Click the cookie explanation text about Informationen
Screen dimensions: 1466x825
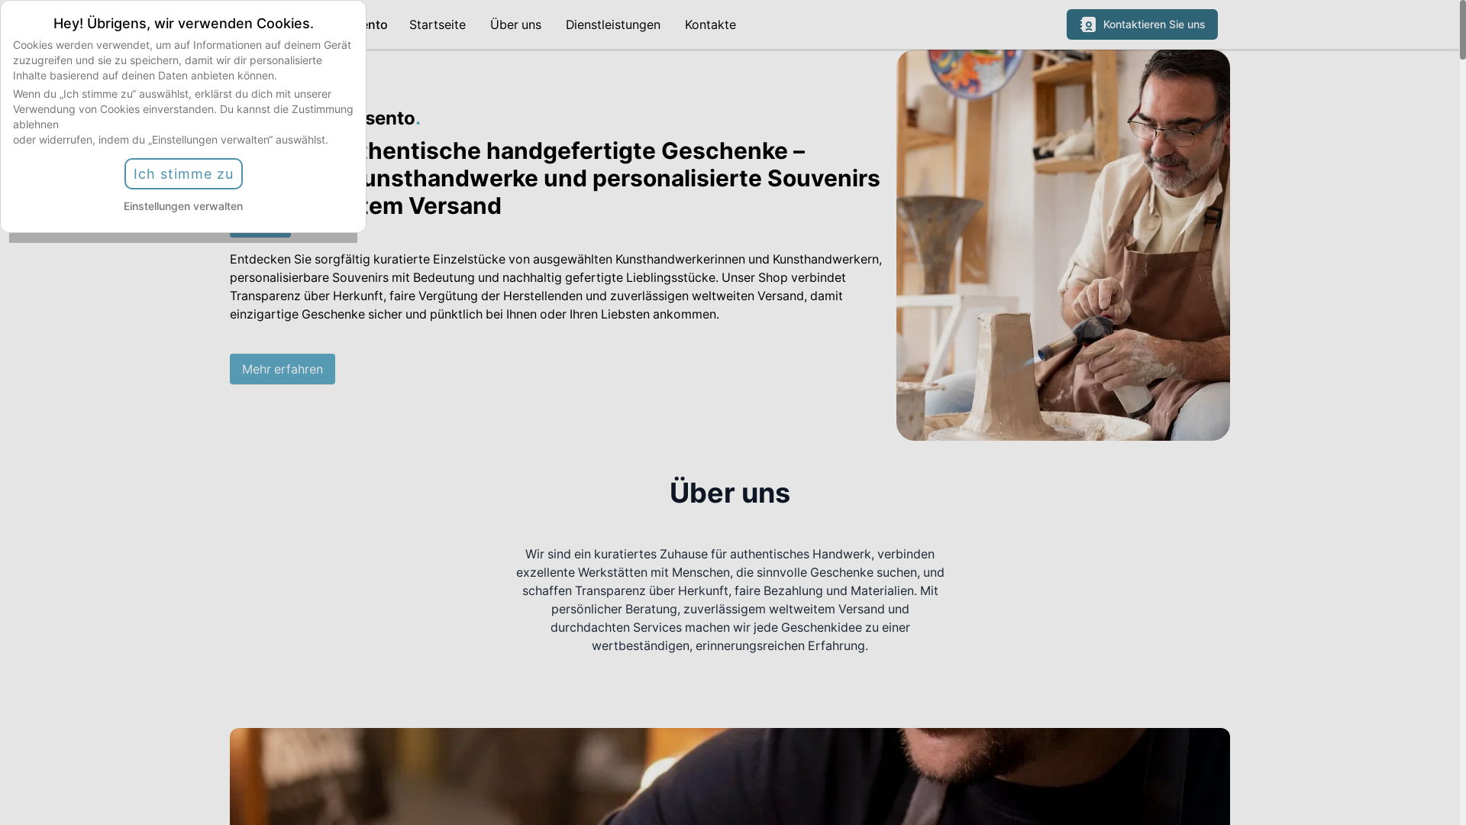coord(182,60)
